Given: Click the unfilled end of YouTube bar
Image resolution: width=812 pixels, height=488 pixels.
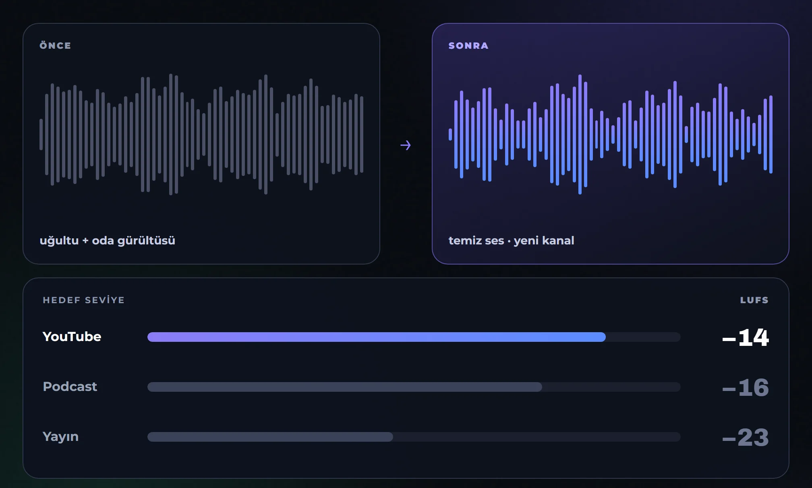Looking at the screenshot, I should 643,337.
